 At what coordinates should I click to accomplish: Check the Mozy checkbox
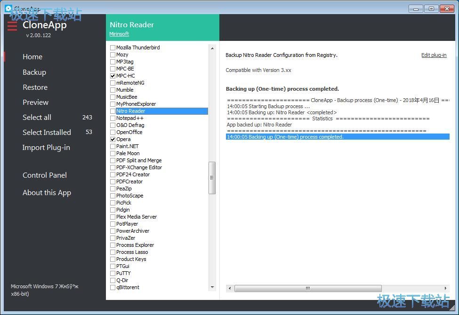(113, 55)
